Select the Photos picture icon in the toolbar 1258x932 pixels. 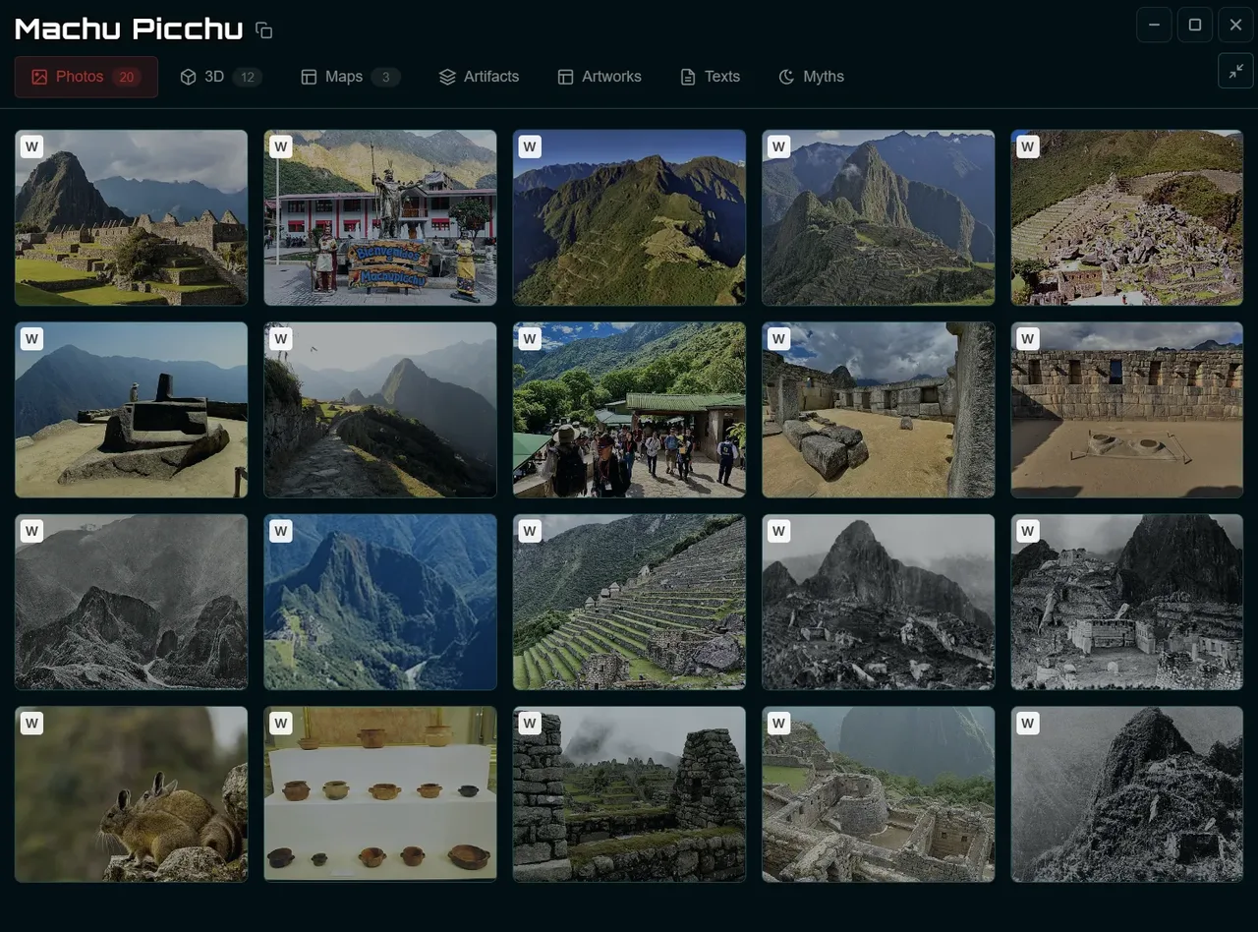pyautogui.click(x=39, y=76)
